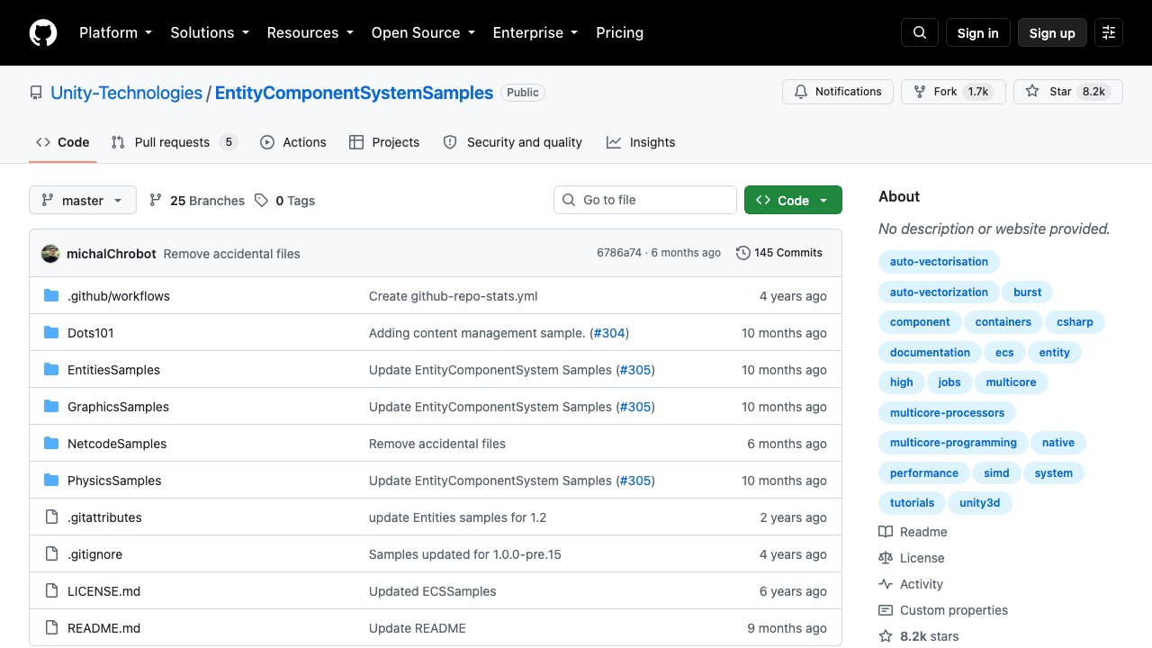Switch to the Projects tab
Screen dimensions: 1152x648
tap(384, 142)
